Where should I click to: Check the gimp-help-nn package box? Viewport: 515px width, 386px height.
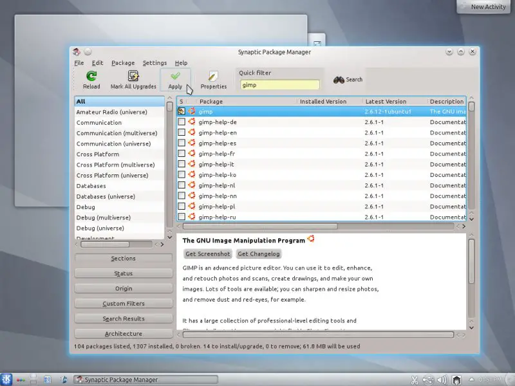tap(182, 196)
